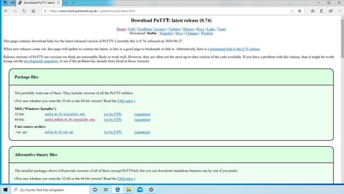This screenshot has height=194, width=344.
Task: Click tabs you've set aside icon
Action: tap(5, 3)
